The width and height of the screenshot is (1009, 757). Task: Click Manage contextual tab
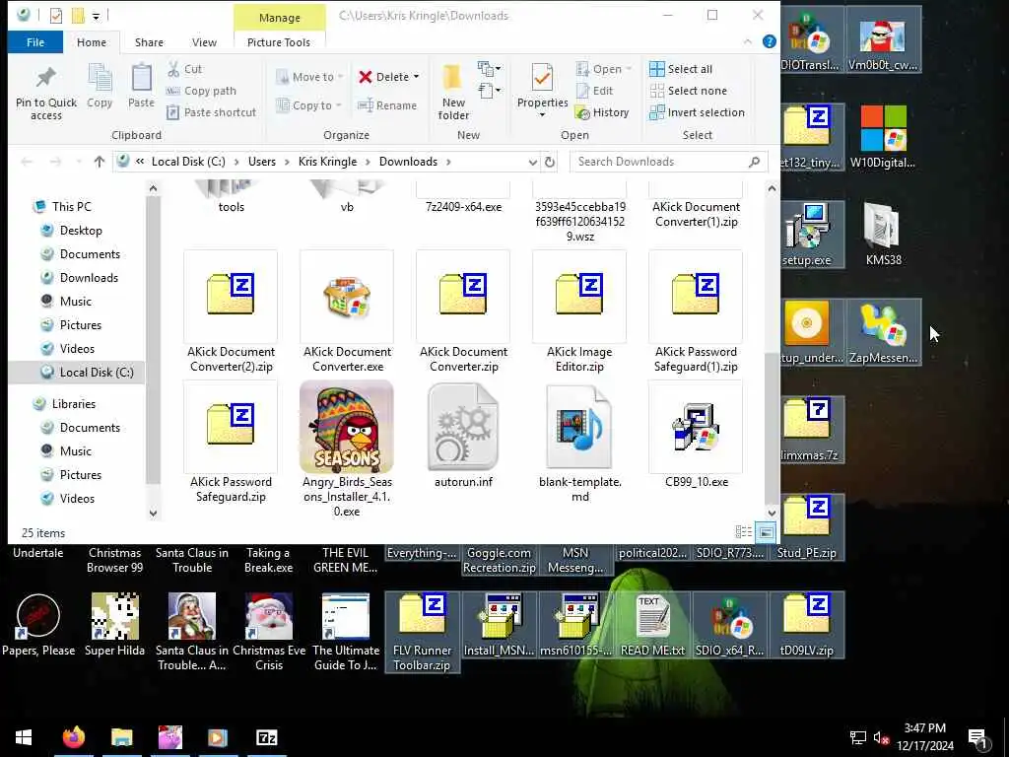click(x=279, y=18)
